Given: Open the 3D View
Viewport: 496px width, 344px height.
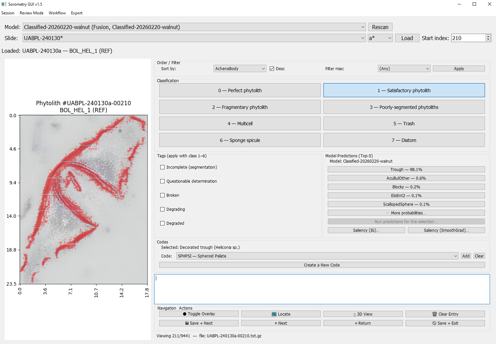Looking at the screenshot, I should click(x=363, y=314).
